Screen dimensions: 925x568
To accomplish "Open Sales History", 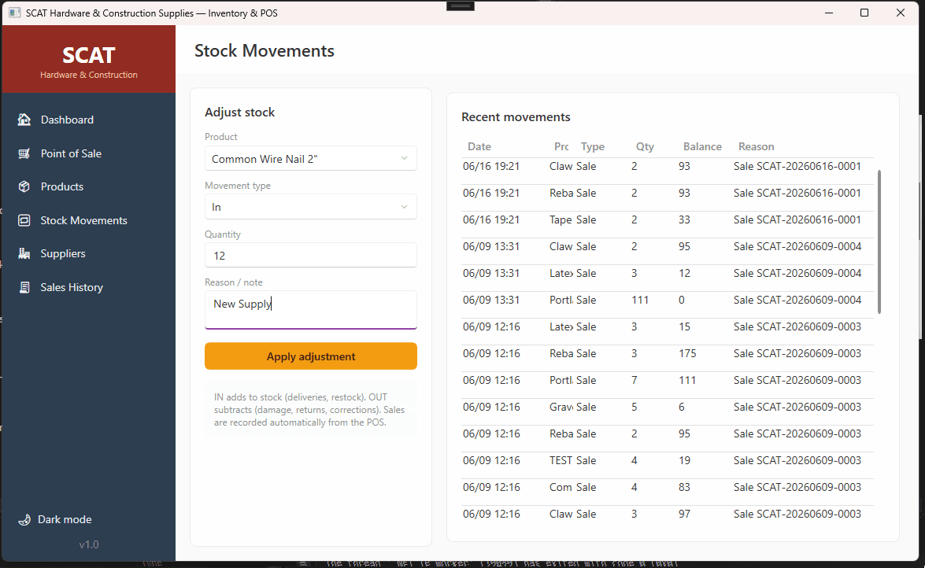I will [x=88, y=287].
